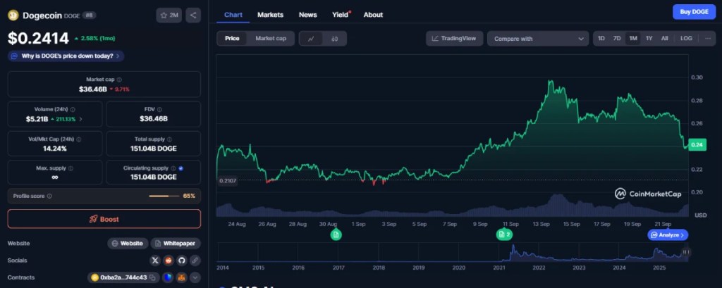Open the Website link button
Image resolution: width=722 pixels, height=288 pixels.
(128, 244)
